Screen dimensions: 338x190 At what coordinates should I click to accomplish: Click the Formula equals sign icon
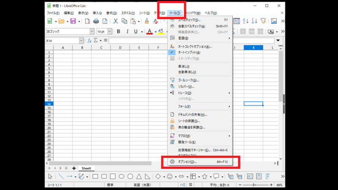105,40
